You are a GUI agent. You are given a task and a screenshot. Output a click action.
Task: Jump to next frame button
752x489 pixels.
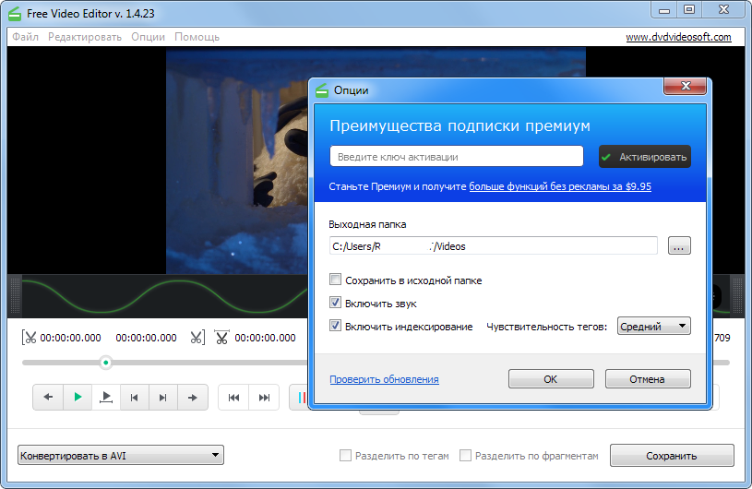163,397
